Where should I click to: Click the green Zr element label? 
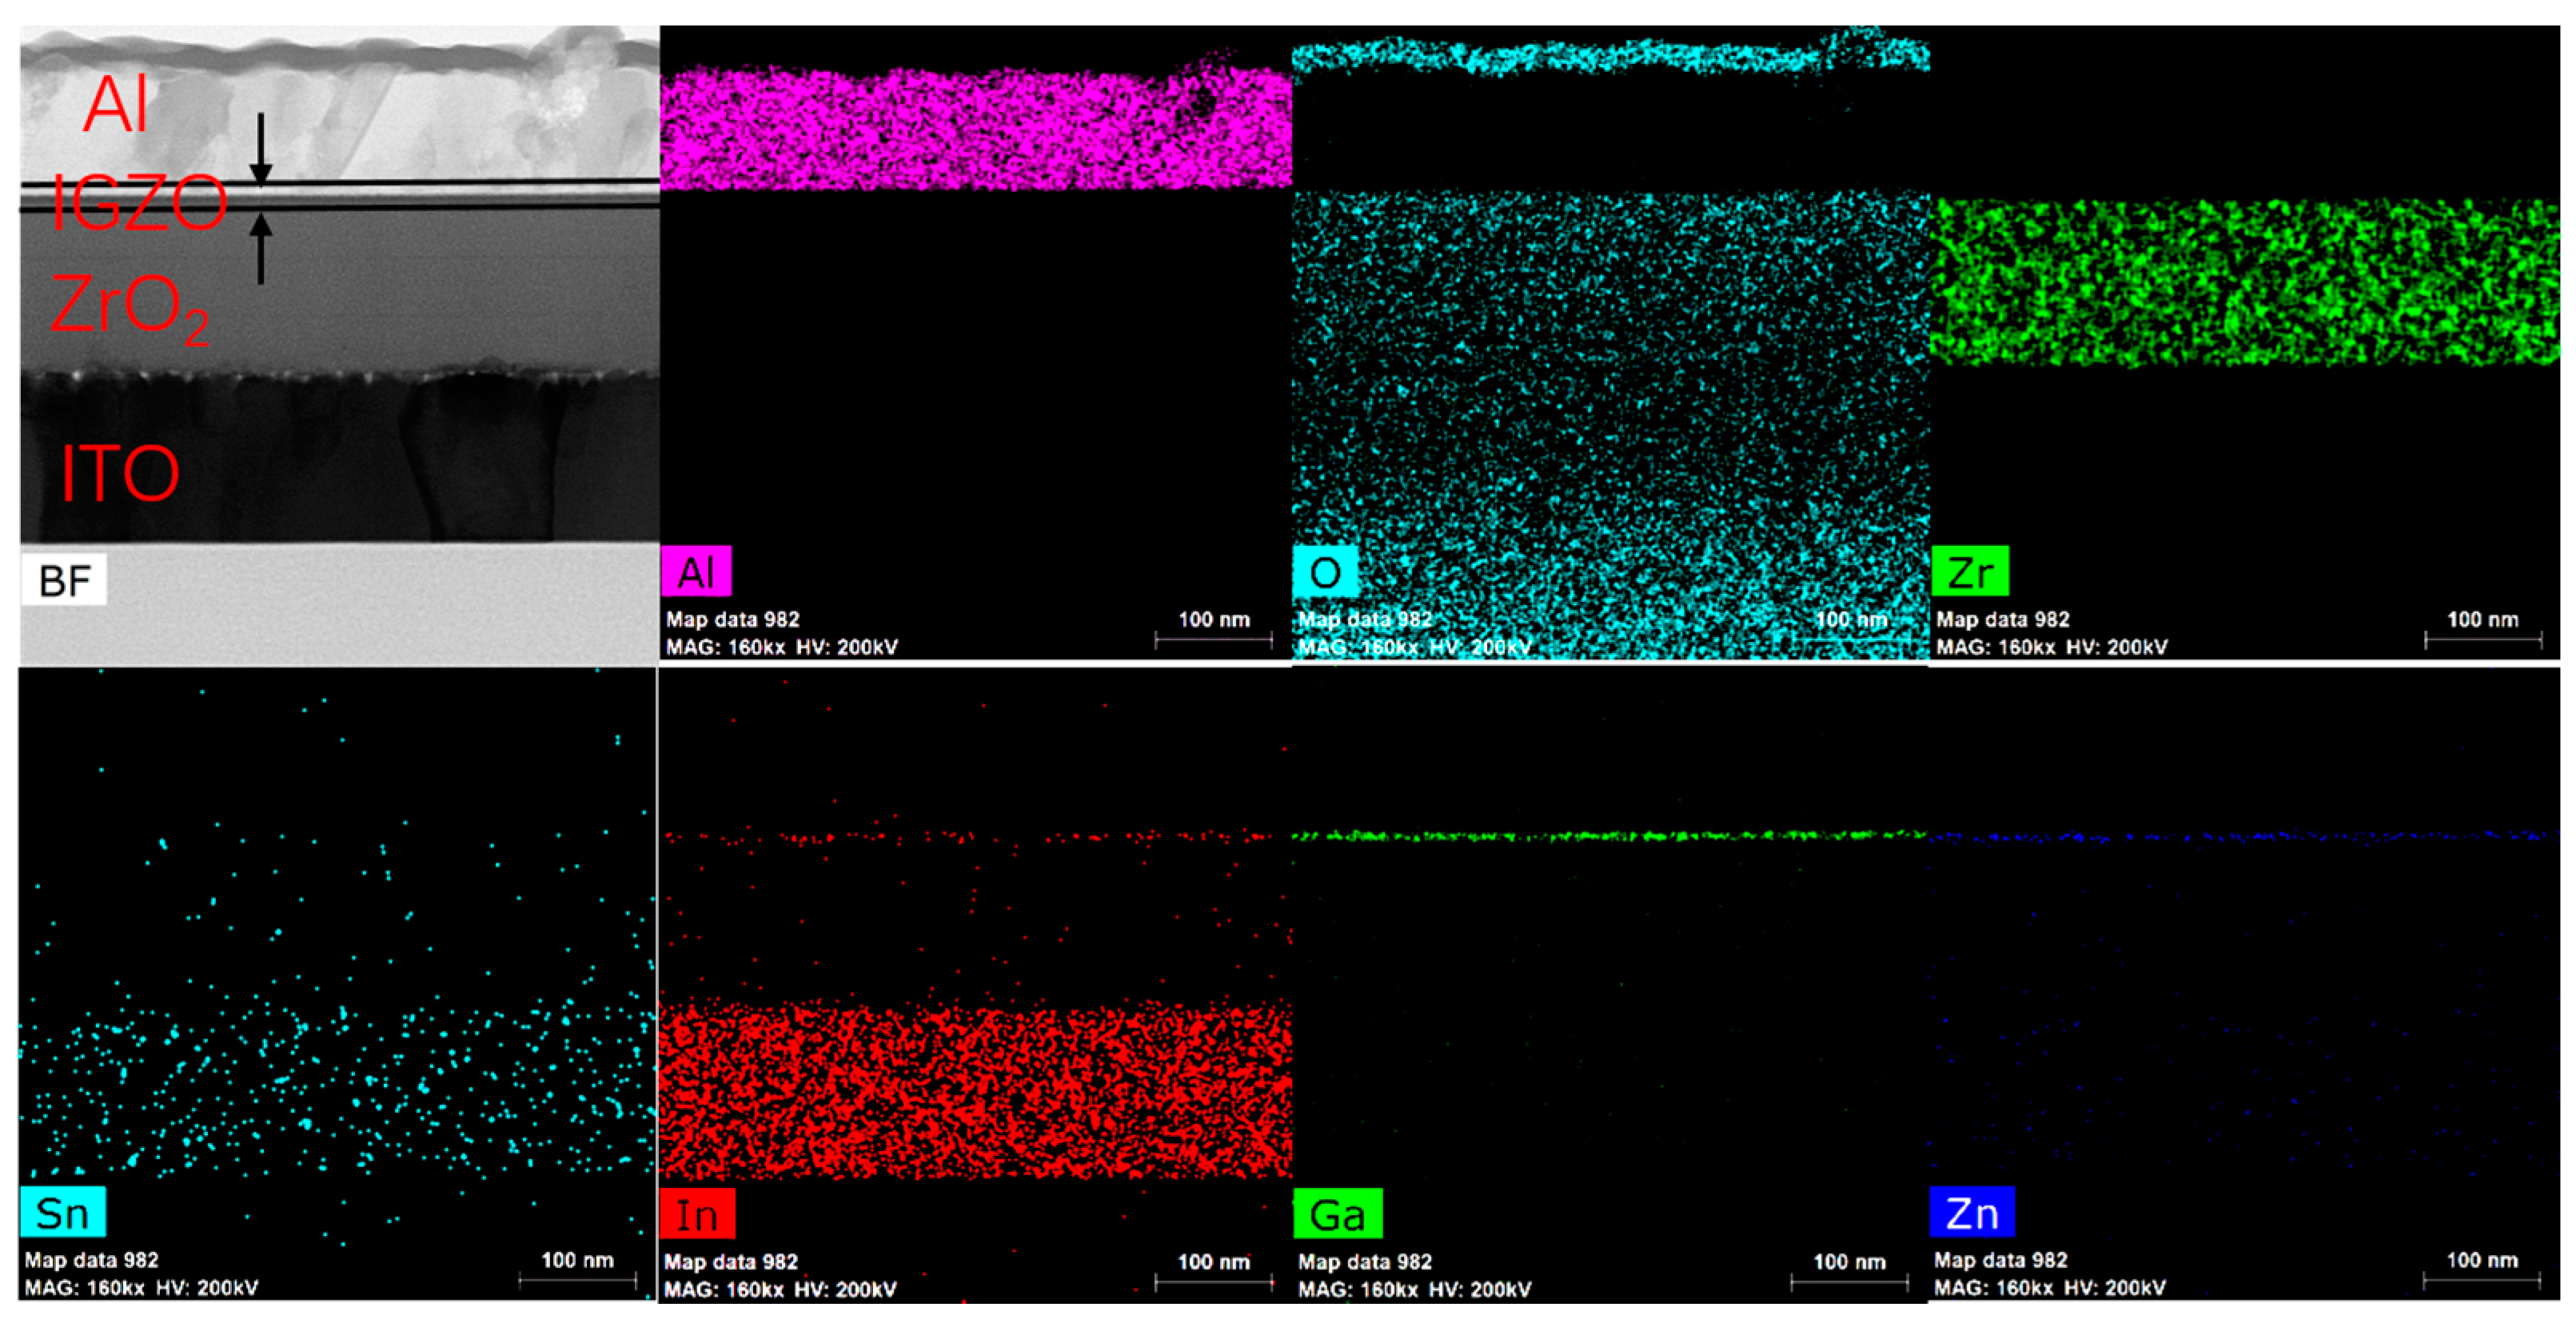point(1970,572)
